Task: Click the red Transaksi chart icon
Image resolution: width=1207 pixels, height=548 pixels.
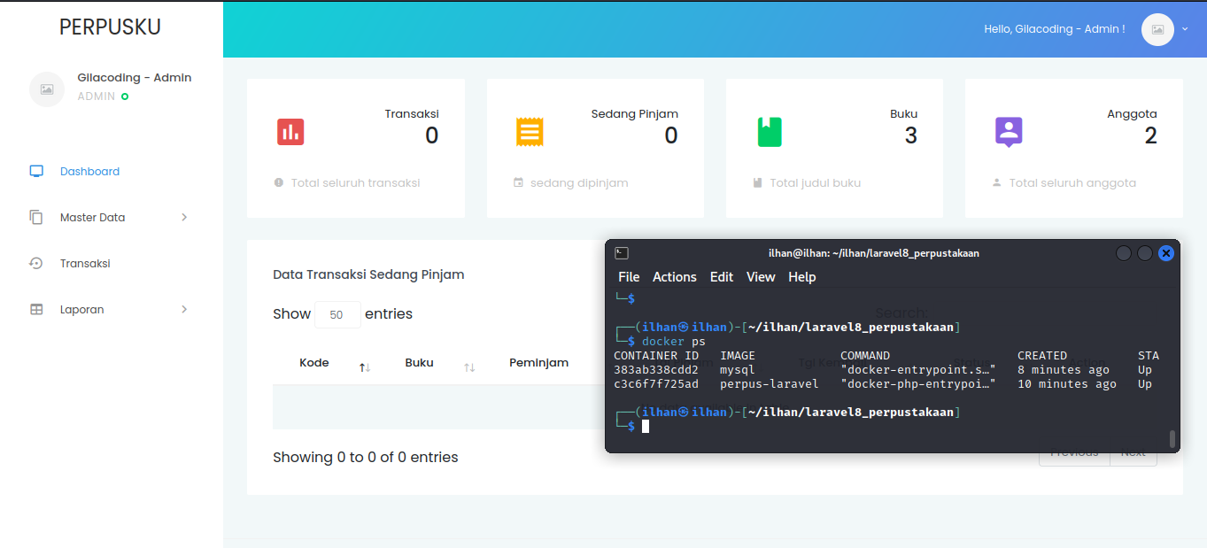Action: click(290, 132)
